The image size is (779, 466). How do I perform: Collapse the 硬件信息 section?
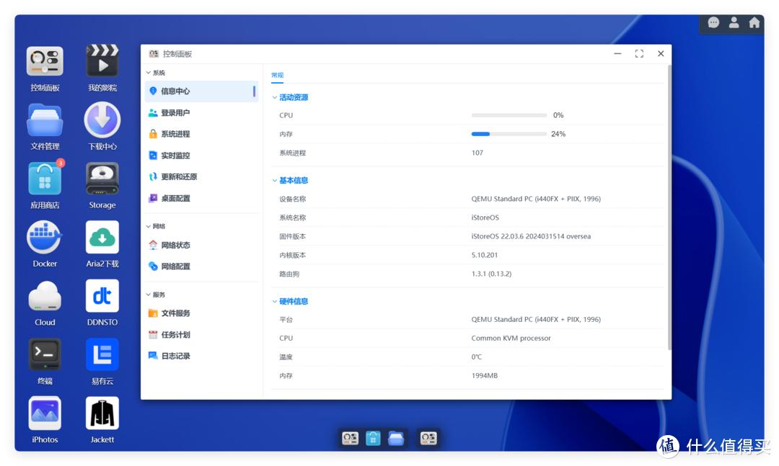[x=291, y=300]
